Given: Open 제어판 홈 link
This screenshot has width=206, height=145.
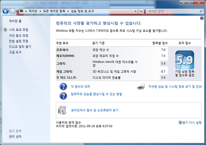Looking at the screenshot, I should point(15,21).
